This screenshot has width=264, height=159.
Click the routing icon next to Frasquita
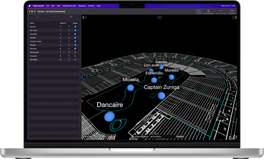click(69, 56)
